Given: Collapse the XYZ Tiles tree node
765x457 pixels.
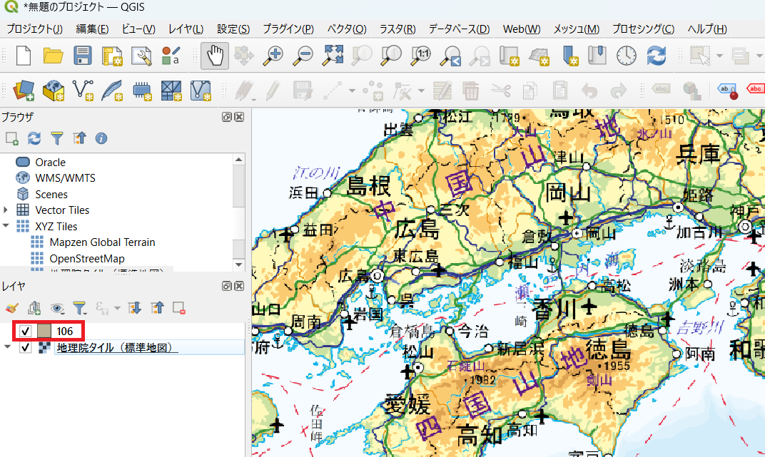Looking at the screenshot, I should (6, 226).
